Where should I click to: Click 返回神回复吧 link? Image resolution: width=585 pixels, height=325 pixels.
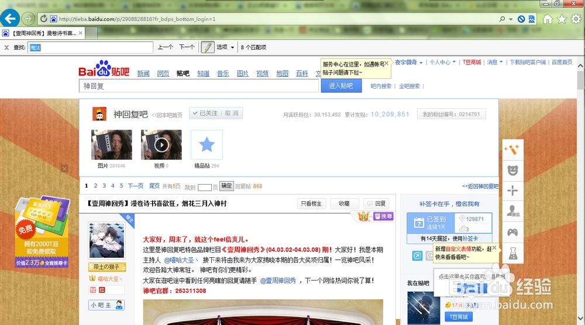(480, 186)
